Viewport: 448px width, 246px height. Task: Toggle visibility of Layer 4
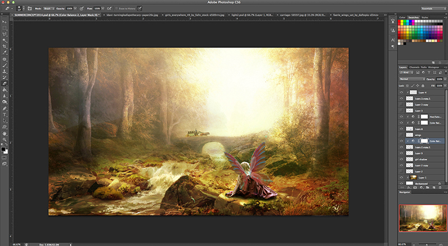coord(402,92)
